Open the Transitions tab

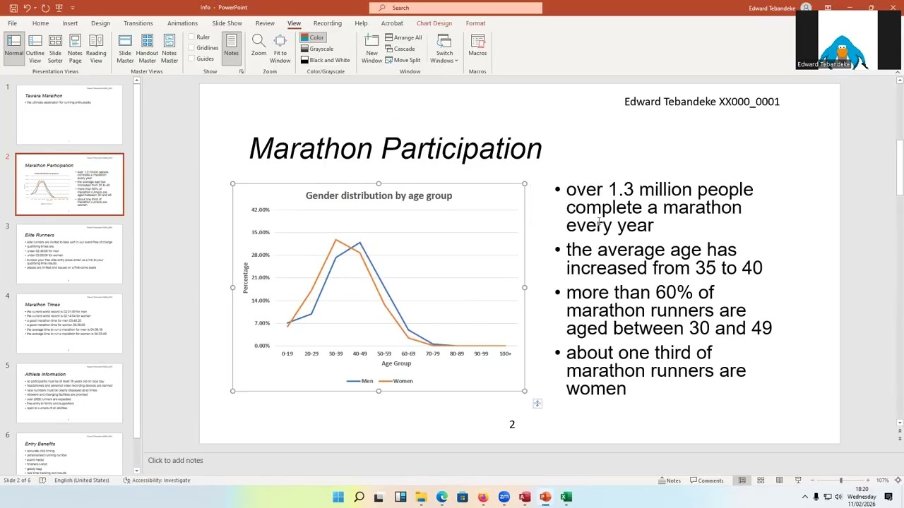click(x=138, y=23)
